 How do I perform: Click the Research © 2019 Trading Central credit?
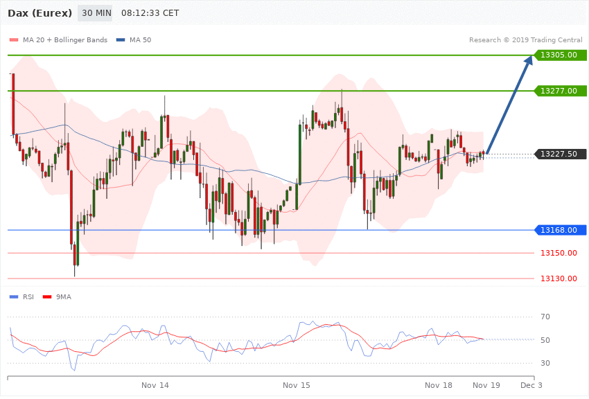point(525,39)
